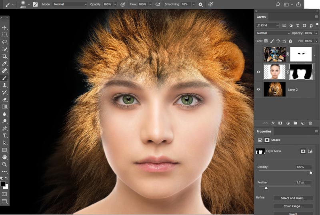The image size is (320, 215).
Task: Click the Select and Mask button
Action: click(293, 198)
